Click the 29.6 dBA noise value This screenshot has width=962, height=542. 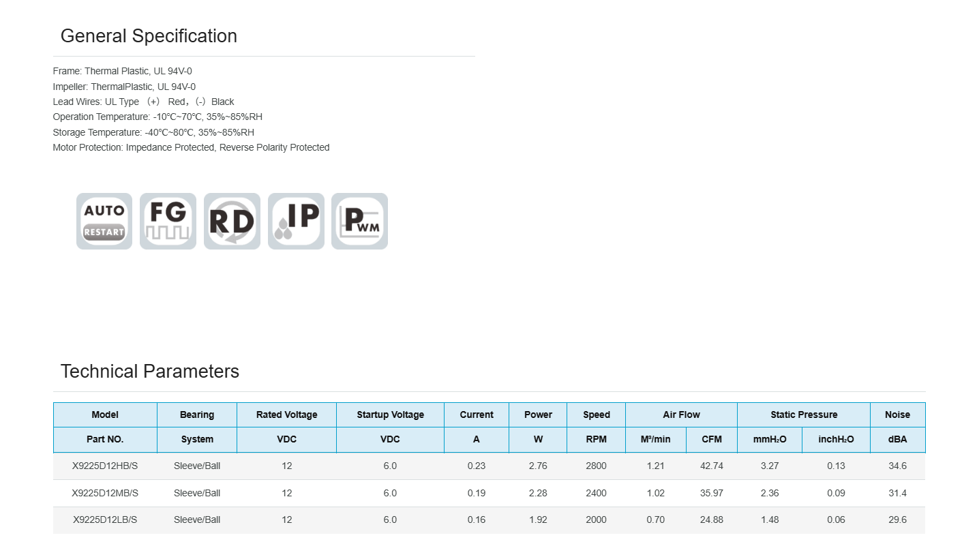pyautogui.click(x=897, y=520)
